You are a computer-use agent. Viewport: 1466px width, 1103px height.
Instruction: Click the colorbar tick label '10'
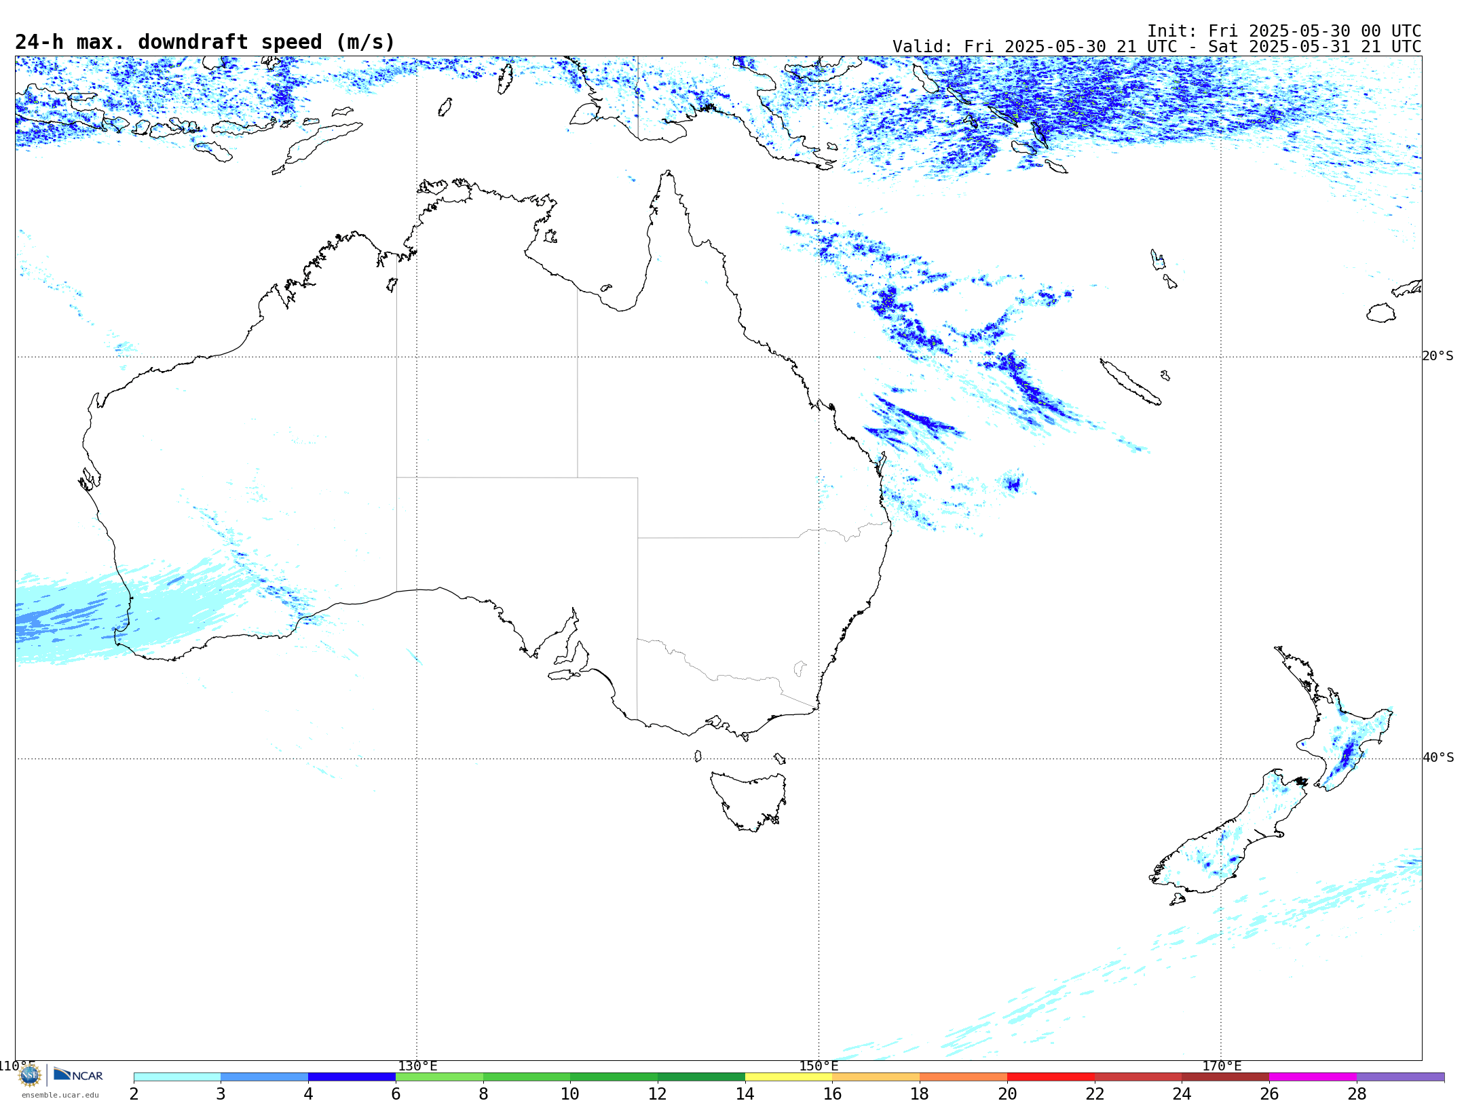(x=570, y=1094)
